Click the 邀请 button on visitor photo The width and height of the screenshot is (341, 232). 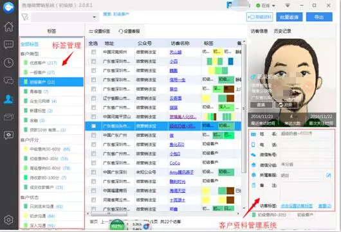click(x=261, y=105)
